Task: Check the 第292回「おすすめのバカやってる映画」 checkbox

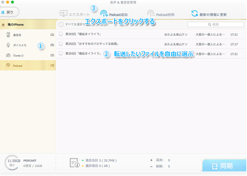Action: (x=61, y=44)
